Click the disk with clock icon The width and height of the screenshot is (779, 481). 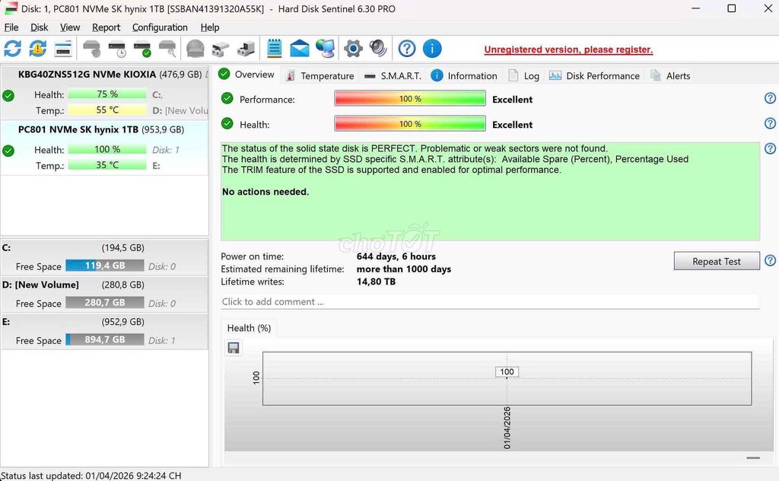click(117, 49)
